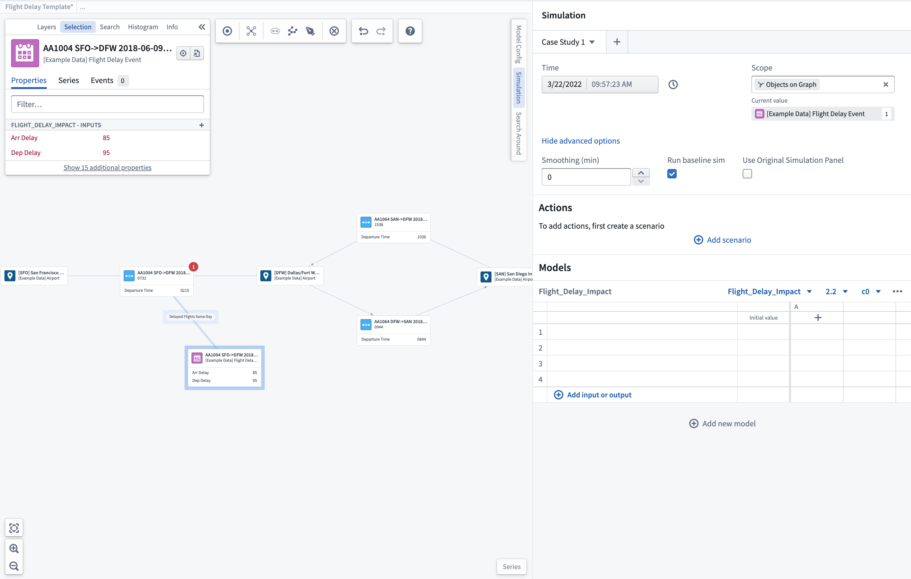Click the remove circle-X toolbar icon

334,31
